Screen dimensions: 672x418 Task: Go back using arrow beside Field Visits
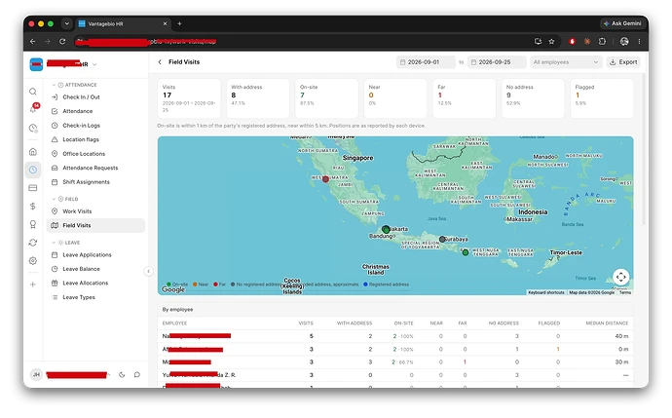tap(160, 62)
